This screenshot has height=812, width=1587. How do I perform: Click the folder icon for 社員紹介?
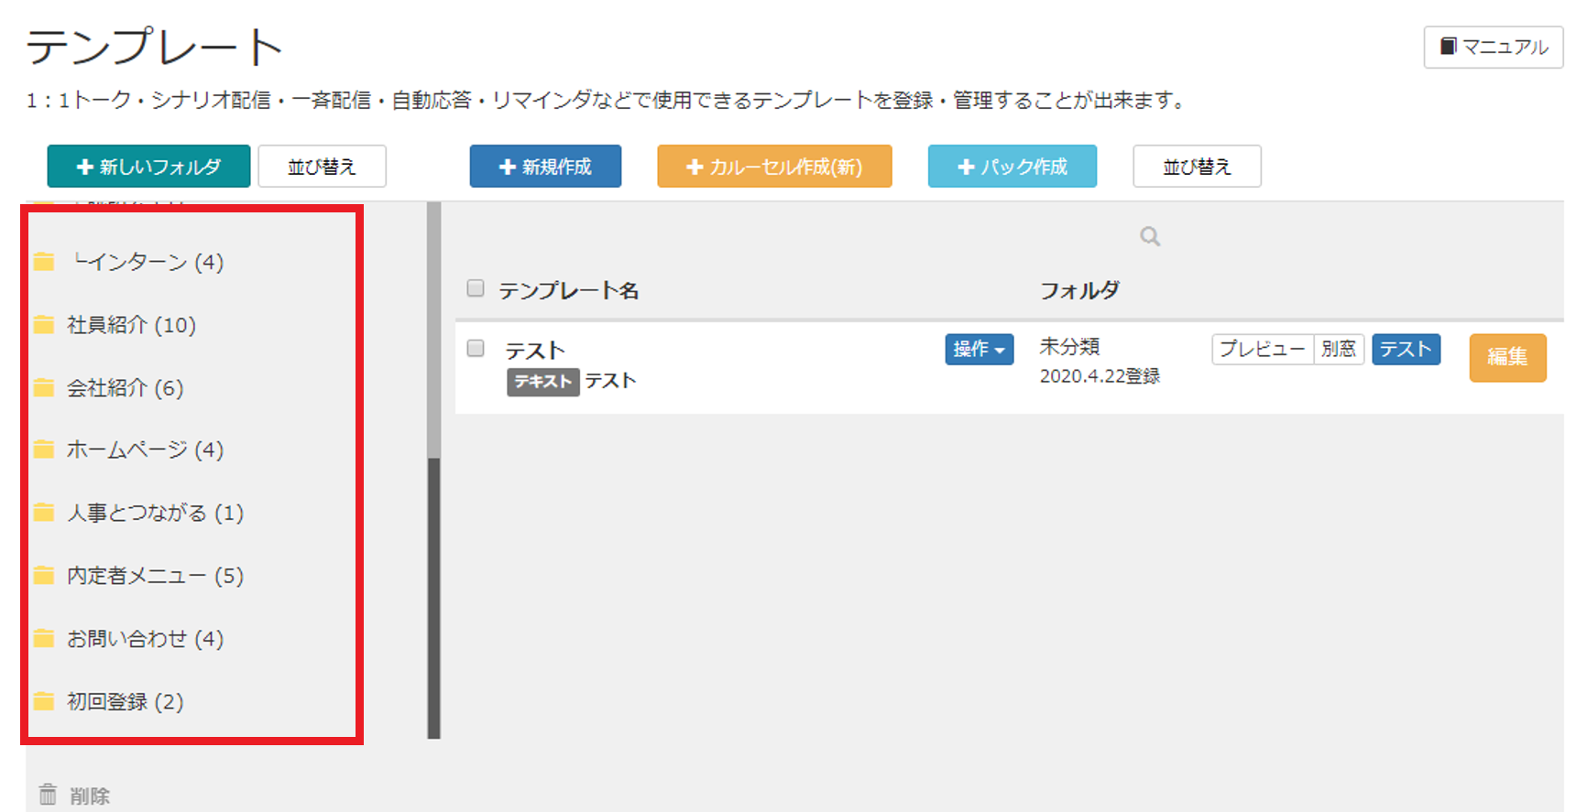(44, 325)
